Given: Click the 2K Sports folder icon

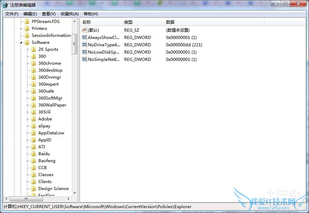Looking at the screenshot, I should (34, 49).
